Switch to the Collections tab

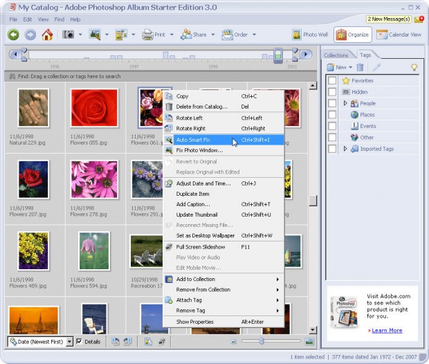(336, 55)
